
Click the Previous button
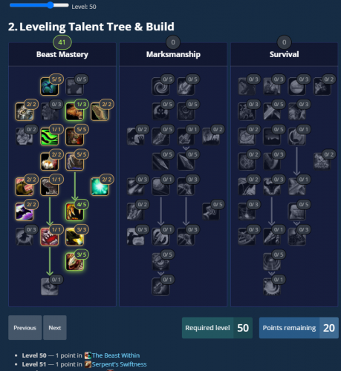coord(25,327)
